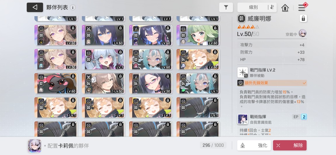This screenshot has height=155, width=336.
Task: Open the hamburger menu with red badge
Action: pyautogui.click(x=302, y=8)
